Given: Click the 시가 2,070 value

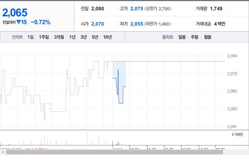Looking at the screenshot, I should click(x=97, y=24).
